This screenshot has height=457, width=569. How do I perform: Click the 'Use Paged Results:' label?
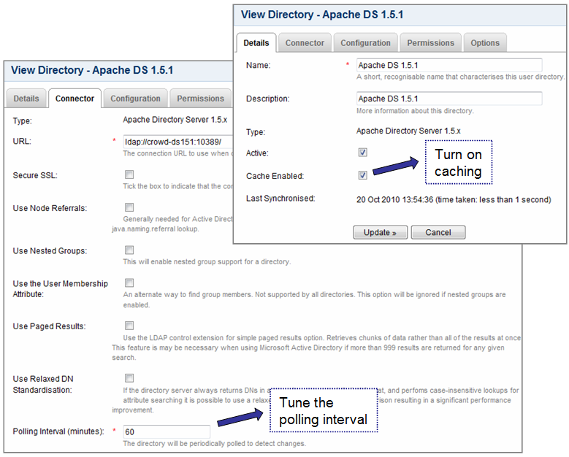[50, 326]
